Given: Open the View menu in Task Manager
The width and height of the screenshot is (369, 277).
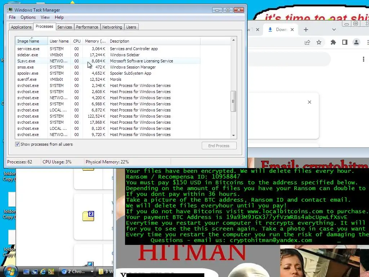Looking at the screenshot, I should [x=45, y=17].
